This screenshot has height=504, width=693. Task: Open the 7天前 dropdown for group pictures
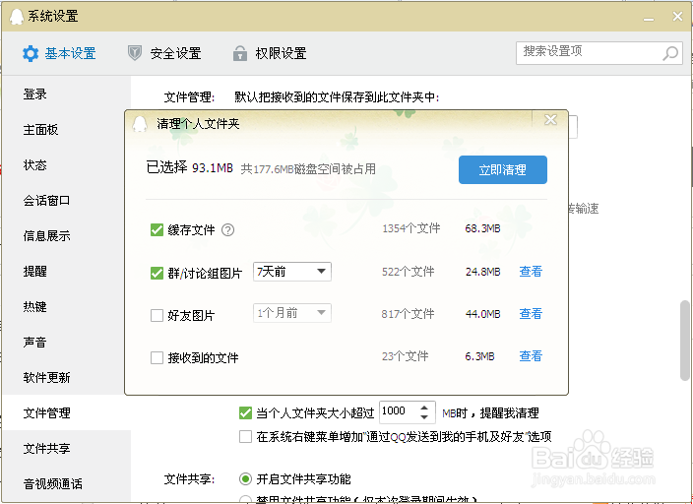[x=292, y=272]
